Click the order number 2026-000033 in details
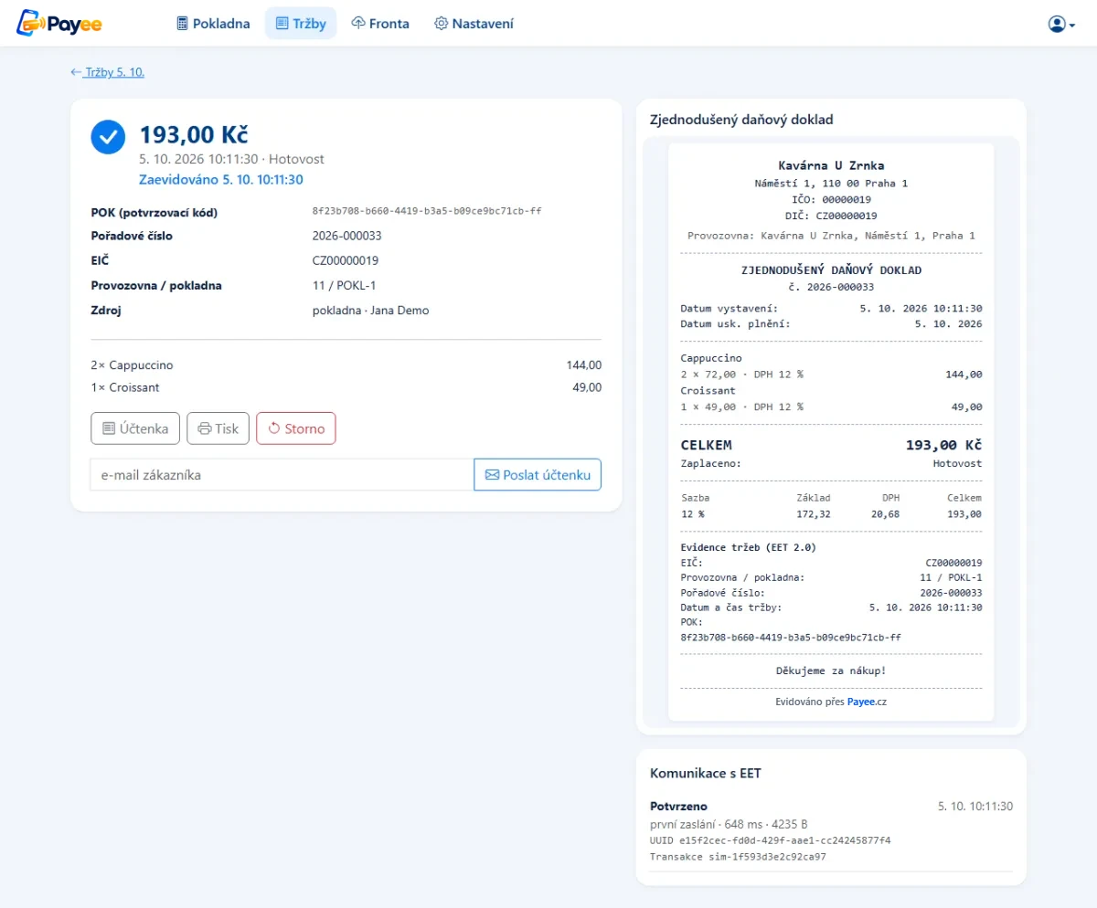 pos(346,236)
